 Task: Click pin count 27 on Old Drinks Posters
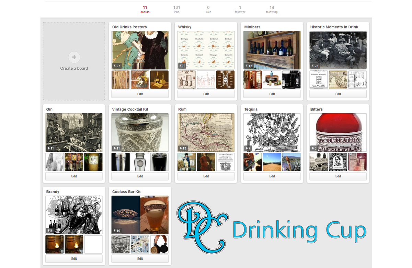click(x=117, y=66)
